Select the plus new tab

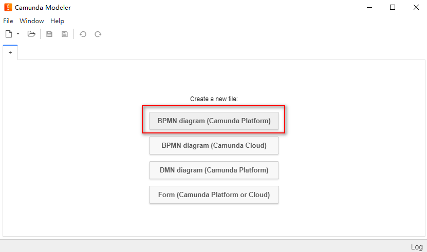click(x=10, y=52)
